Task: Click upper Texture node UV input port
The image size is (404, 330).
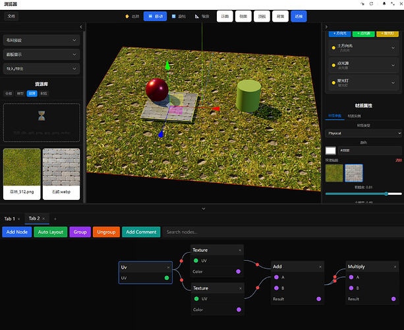Action: (196, 261)
